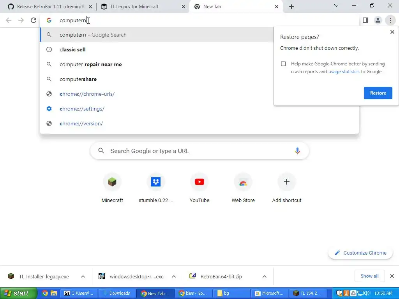
Task: Click the 10:58 AM clock
Action: click(383, 293)
